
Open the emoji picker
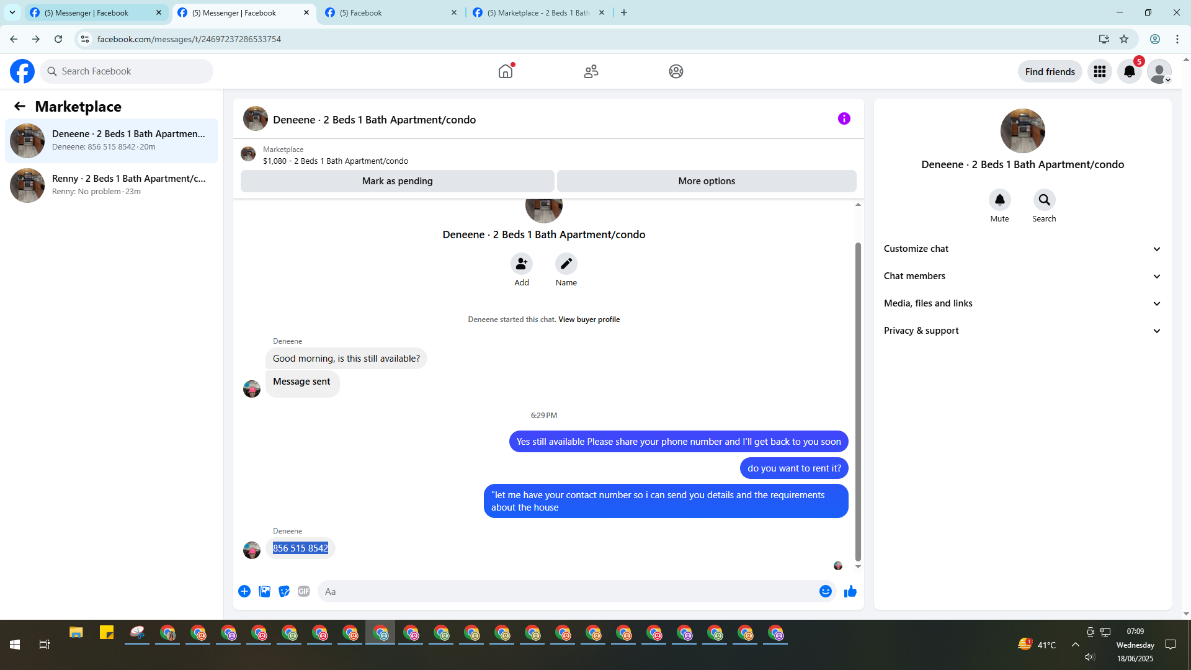point(826,591)
